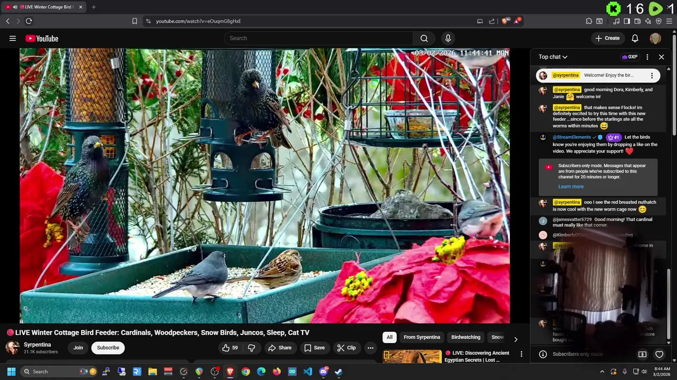Open File Explorer from the taskbar
The image size is (677, 380).
152,372
